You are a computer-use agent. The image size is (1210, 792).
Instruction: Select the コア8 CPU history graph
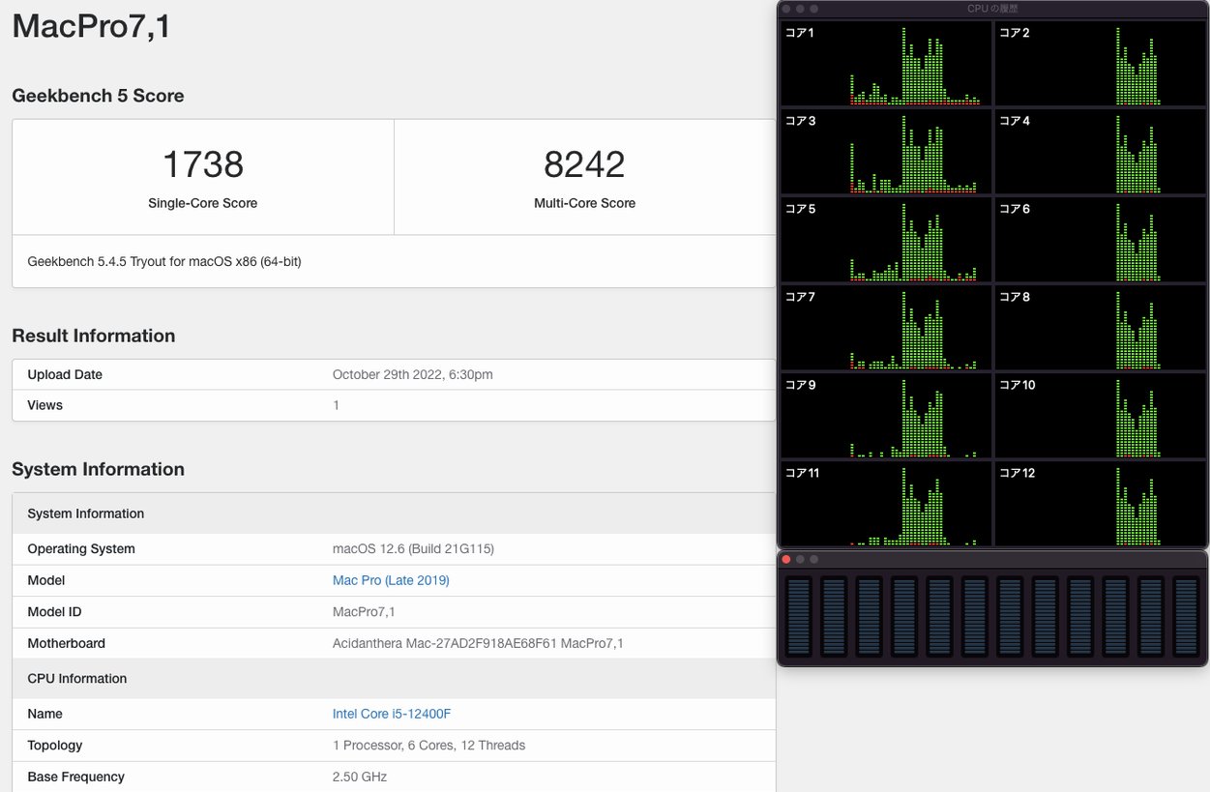1101,328
